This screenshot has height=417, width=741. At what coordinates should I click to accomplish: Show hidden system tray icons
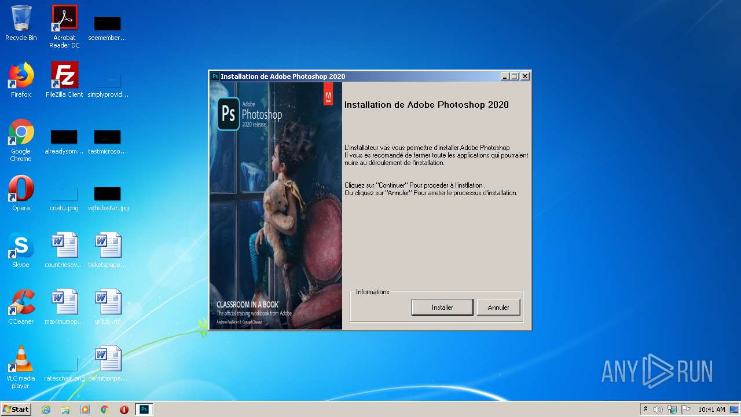[645, 409]
